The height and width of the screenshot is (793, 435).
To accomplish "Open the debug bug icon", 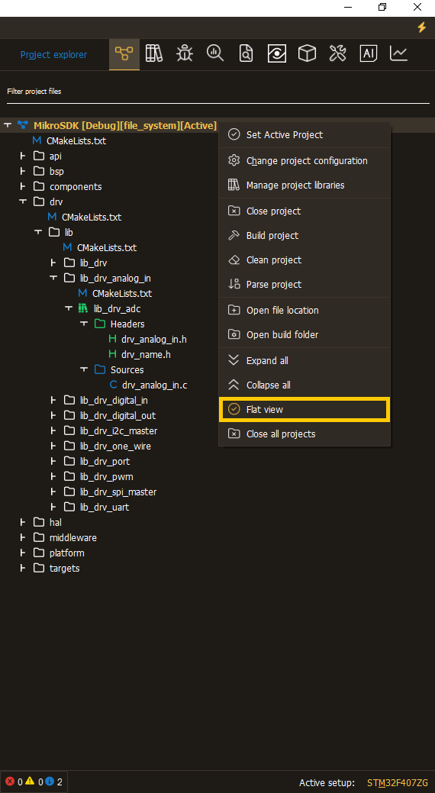I will [x=185, y=53].
